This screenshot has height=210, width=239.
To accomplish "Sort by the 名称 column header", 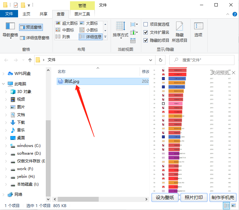I will (62, 71).
